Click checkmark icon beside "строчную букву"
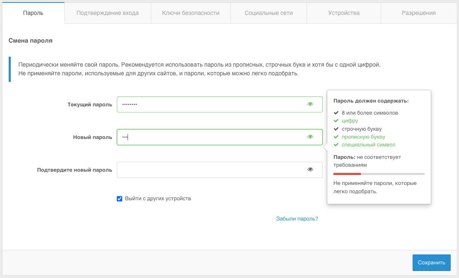459x278 pixels. click(x=336, y=129)
